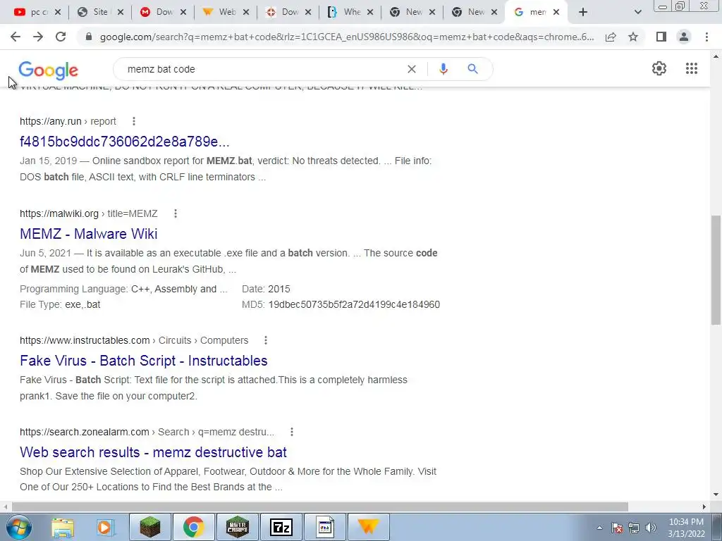
Task: Open the Google apps grid
Action: tap(691, 68)
